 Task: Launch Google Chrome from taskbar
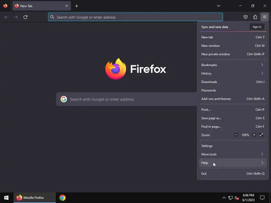pos(62,198)
